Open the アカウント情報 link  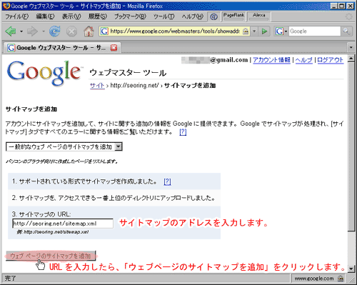point(271,60)
